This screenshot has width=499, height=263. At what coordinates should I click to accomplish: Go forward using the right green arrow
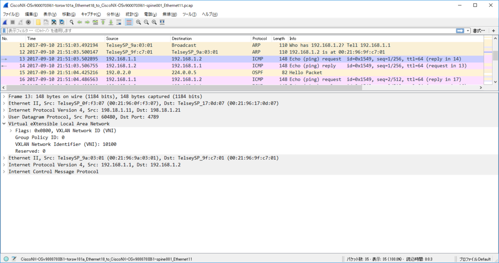click(87, 22)
